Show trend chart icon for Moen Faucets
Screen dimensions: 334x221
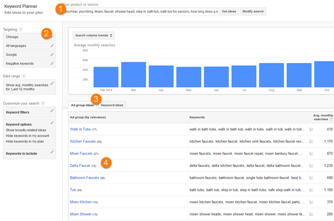(311, 153)
